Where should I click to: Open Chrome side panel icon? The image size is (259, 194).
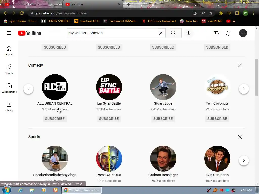point(237,13)
